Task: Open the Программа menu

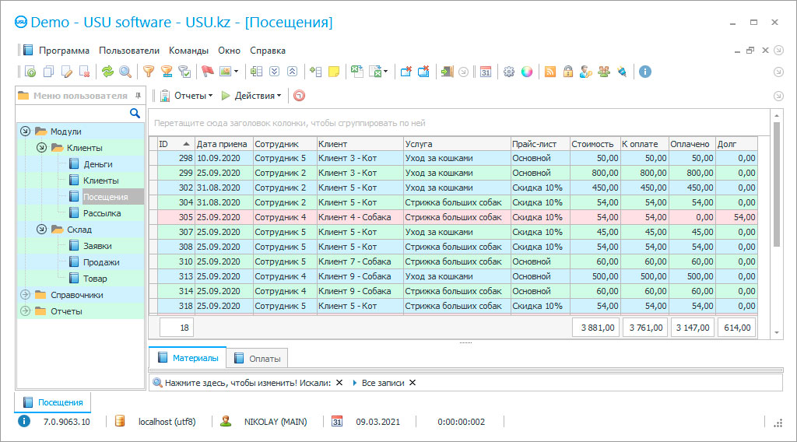Action: (x=64, y=51)
